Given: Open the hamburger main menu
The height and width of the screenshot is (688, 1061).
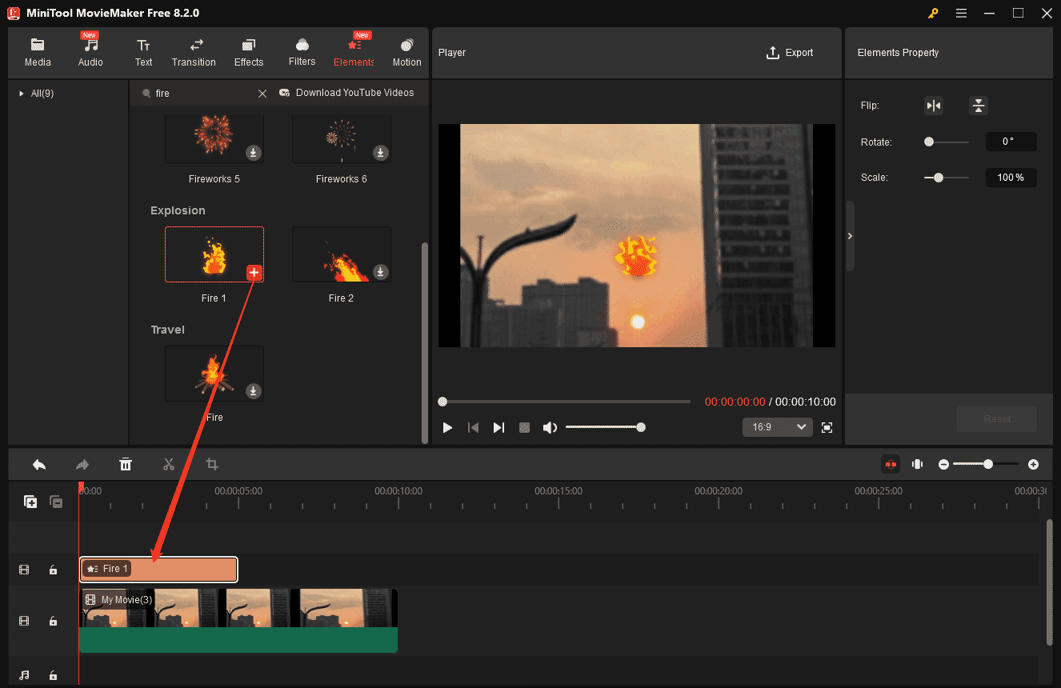Looking at the screenshot, I should (961, 13).
